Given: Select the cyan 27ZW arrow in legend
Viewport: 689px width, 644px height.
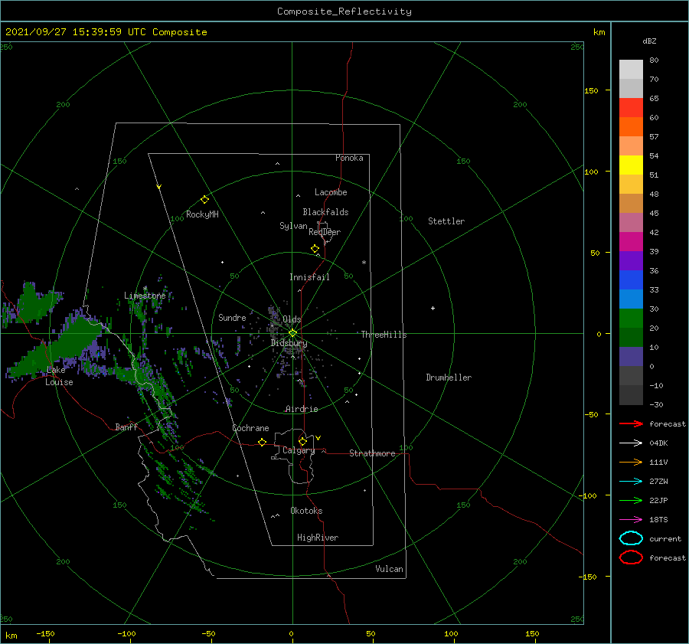Looking at the screenshot, I should (631, 482).
